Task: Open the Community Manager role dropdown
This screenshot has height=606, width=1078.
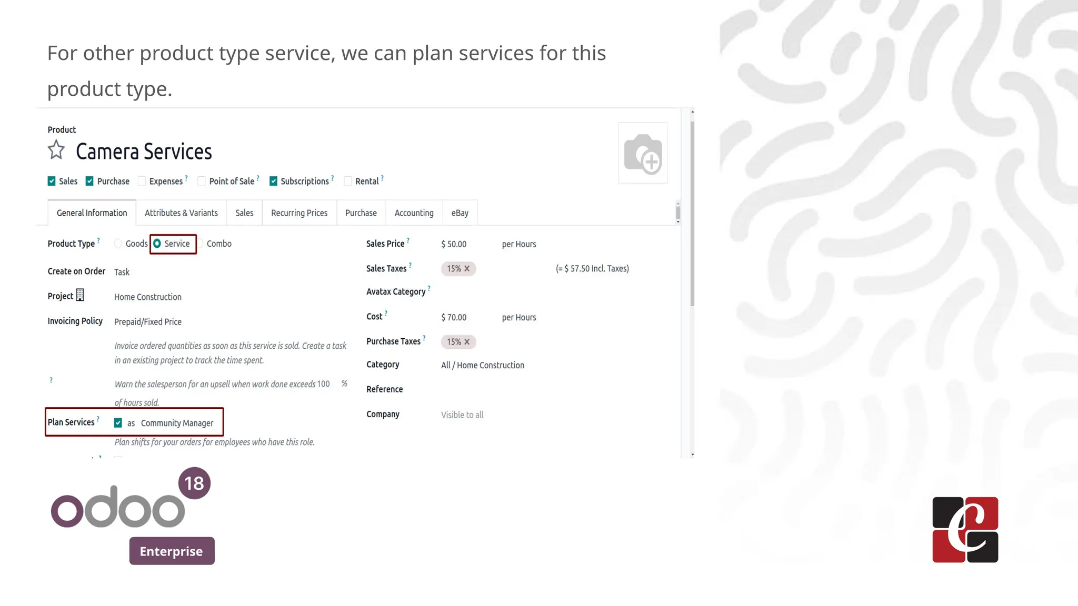Action: pyautogui.click(x=177, y=423)
